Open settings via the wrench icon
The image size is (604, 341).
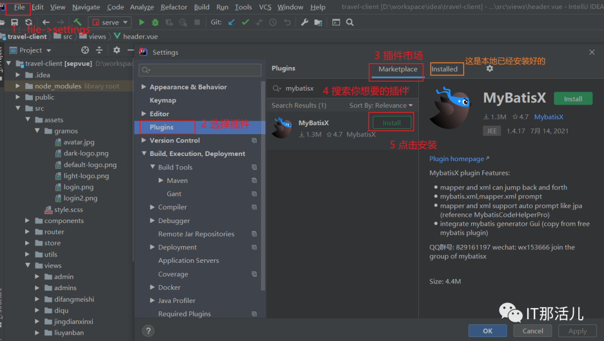coord(304,22)
